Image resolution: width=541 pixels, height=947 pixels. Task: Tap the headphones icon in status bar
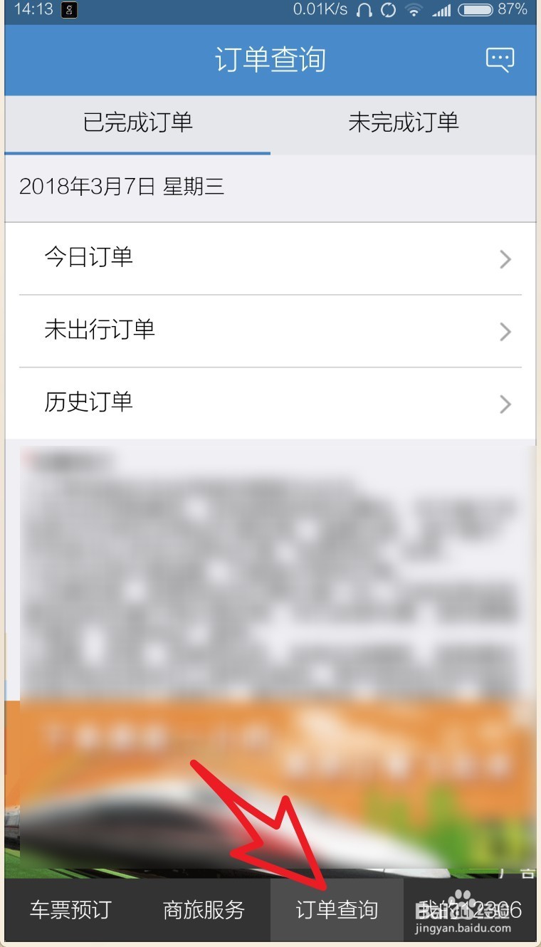[x=364, y=10]
